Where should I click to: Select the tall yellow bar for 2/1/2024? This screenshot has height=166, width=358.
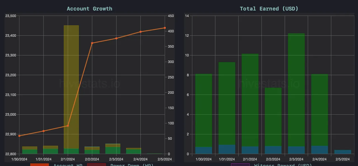click(x=71, y=87)
